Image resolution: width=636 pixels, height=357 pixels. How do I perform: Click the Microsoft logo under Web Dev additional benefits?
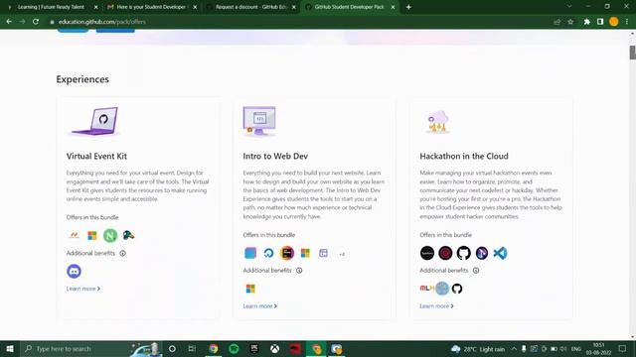tap(250, 289)
